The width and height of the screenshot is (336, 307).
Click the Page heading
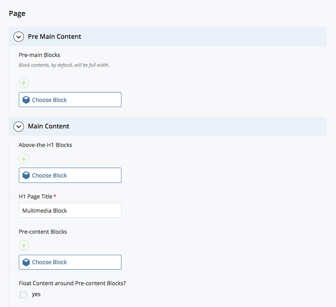pos(17,13)
